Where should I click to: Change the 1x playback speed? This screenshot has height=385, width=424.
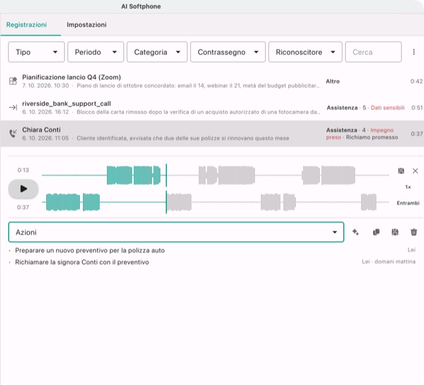pyautogui.click(x=408, y=187)
